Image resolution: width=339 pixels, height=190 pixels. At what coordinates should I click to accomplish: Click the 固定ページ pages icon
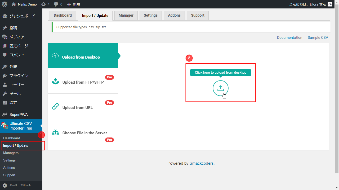tap(5, 46)
